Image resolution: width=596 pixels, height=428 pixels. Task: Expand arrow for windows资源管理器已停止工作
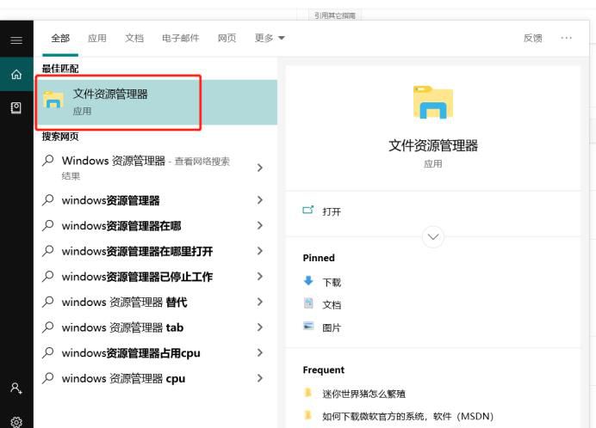260,276
